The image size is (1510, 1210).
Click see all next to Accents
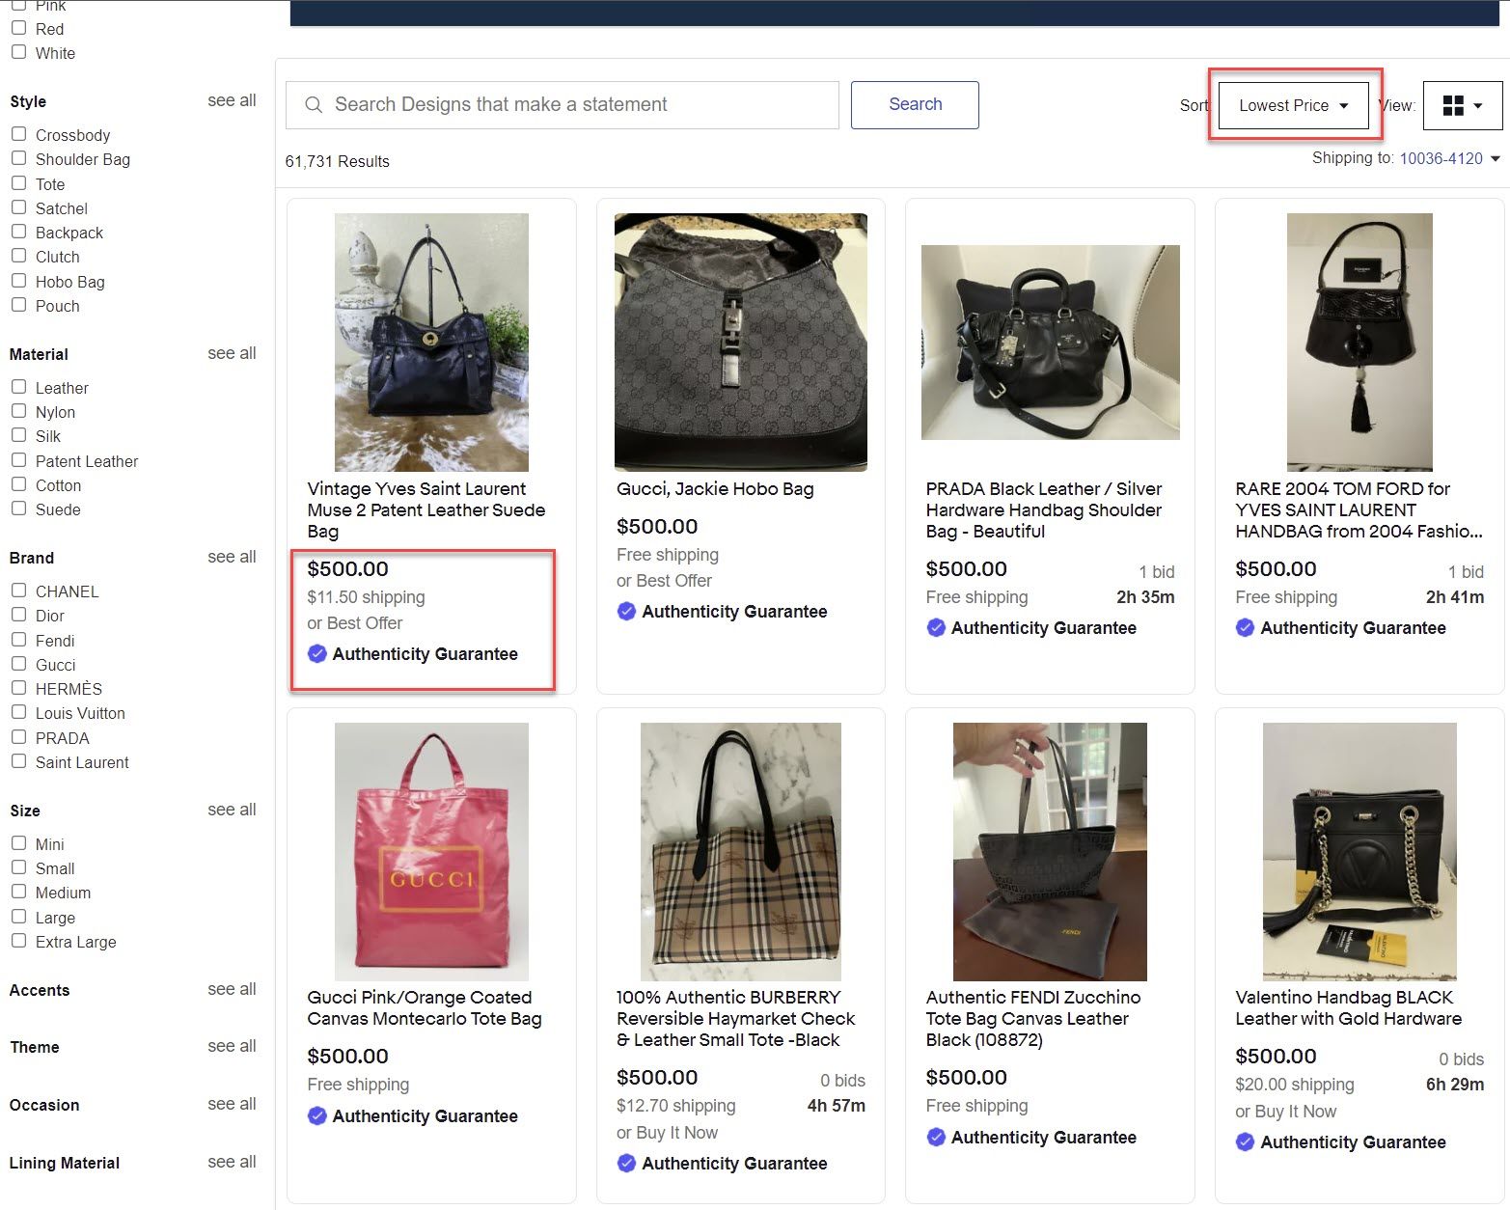(232, 989)
